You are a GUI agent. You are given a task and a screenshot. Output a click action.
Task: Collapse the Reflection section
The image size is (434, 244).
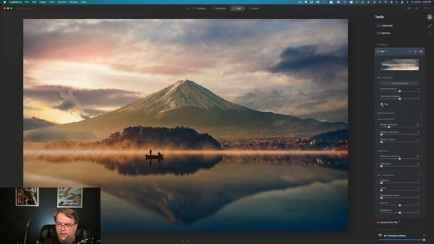pos(399,150)
